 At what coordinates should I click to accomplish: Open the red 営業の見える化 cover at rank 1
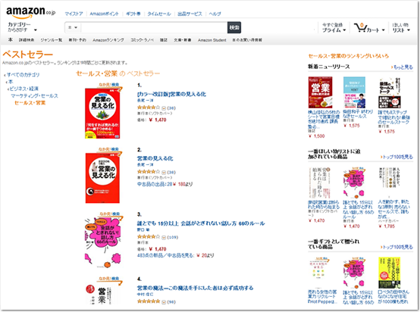102,114
